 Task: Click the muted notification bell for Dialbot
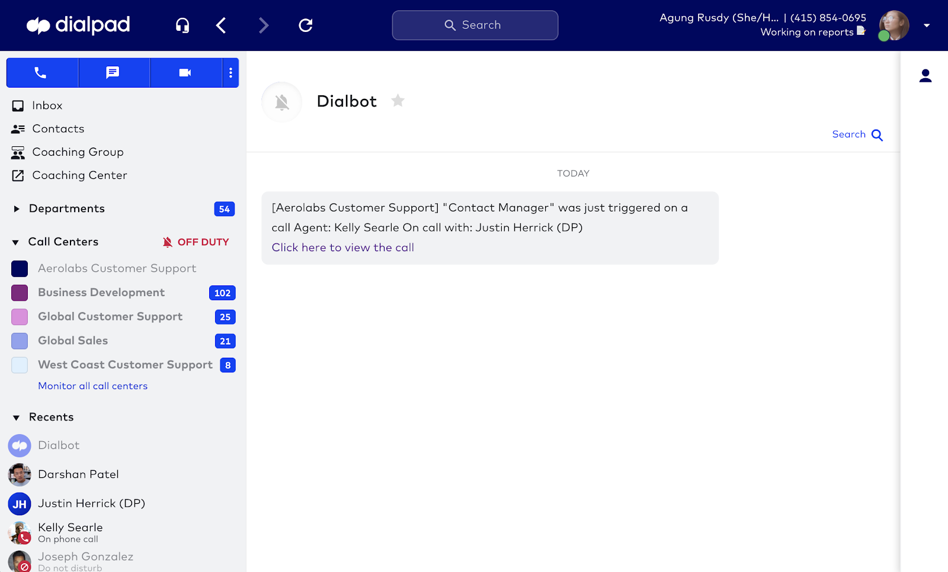pos(282,102)
